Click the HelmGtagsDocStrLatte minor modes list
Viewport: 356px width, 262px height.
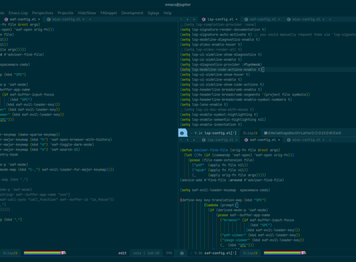[297, 133]
